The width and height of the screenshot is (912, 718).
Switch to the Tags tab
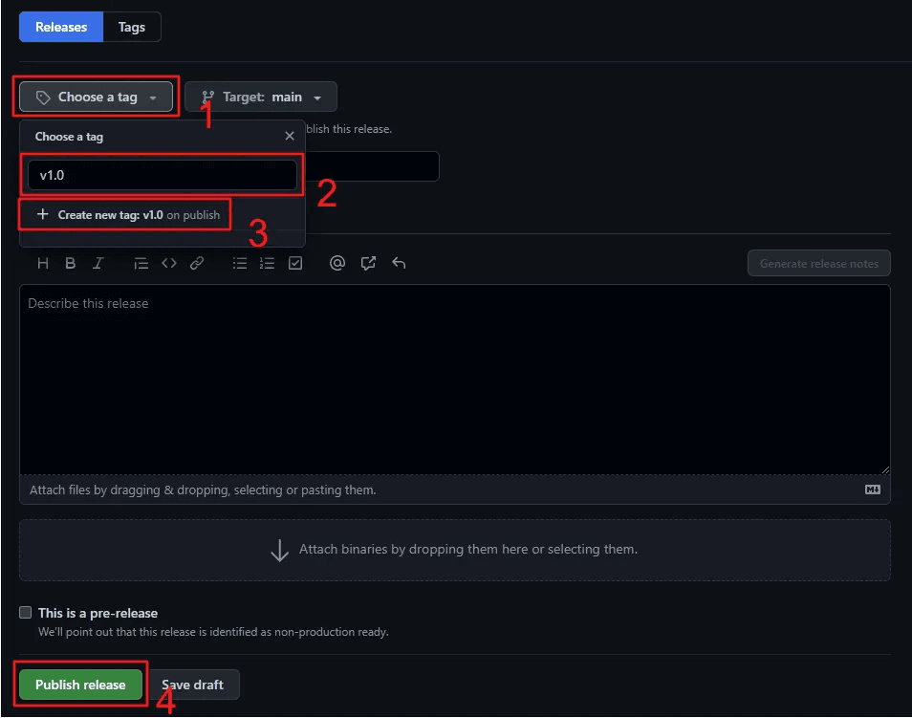click(132, 27)
